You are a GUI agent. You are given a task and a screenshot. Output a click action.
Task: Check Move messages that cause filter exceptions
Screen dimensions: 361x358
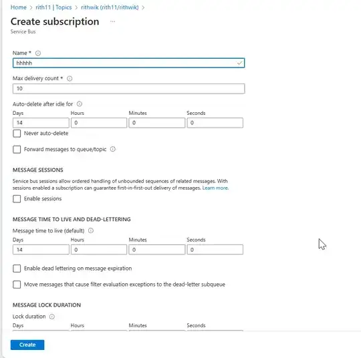point(17,285)
